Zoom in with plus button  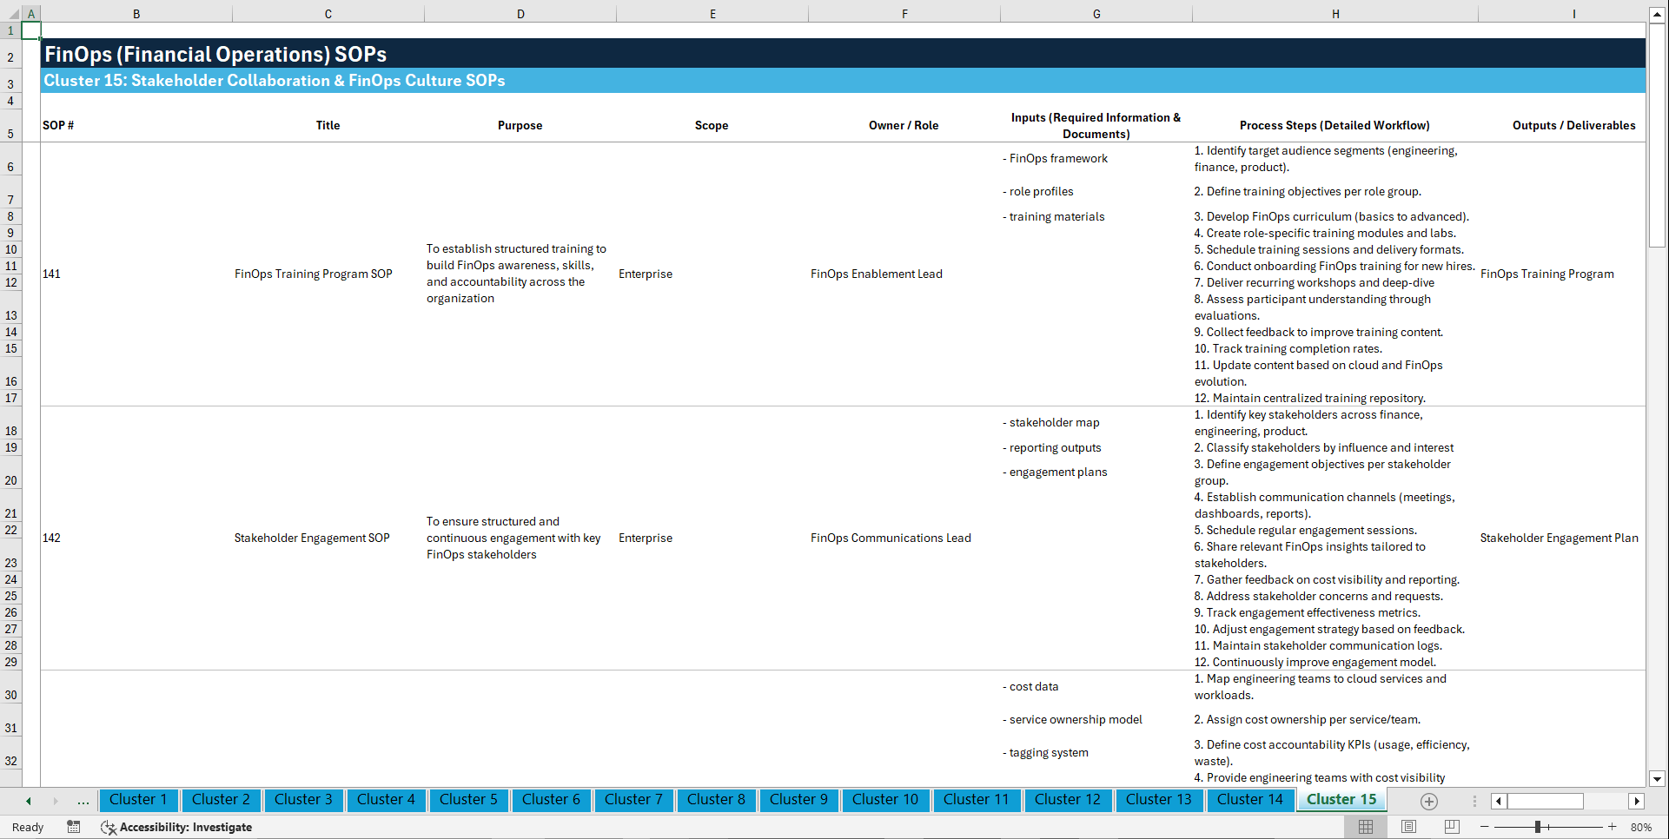(1613, 827)
